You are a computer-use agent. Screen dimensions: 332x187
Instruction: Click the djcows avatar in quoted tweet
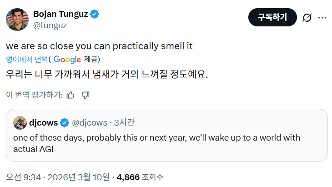point(20,122)
